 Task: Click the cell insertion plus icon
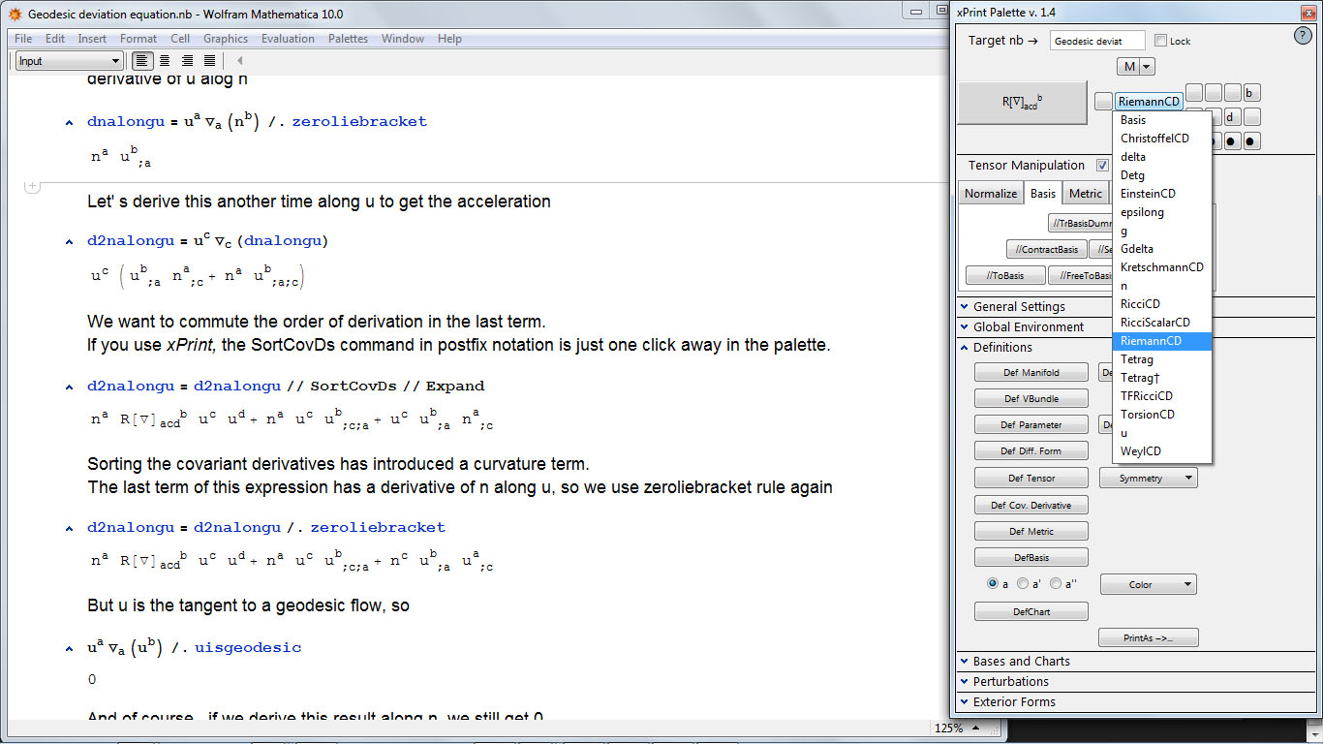click(x=31, y=186)
